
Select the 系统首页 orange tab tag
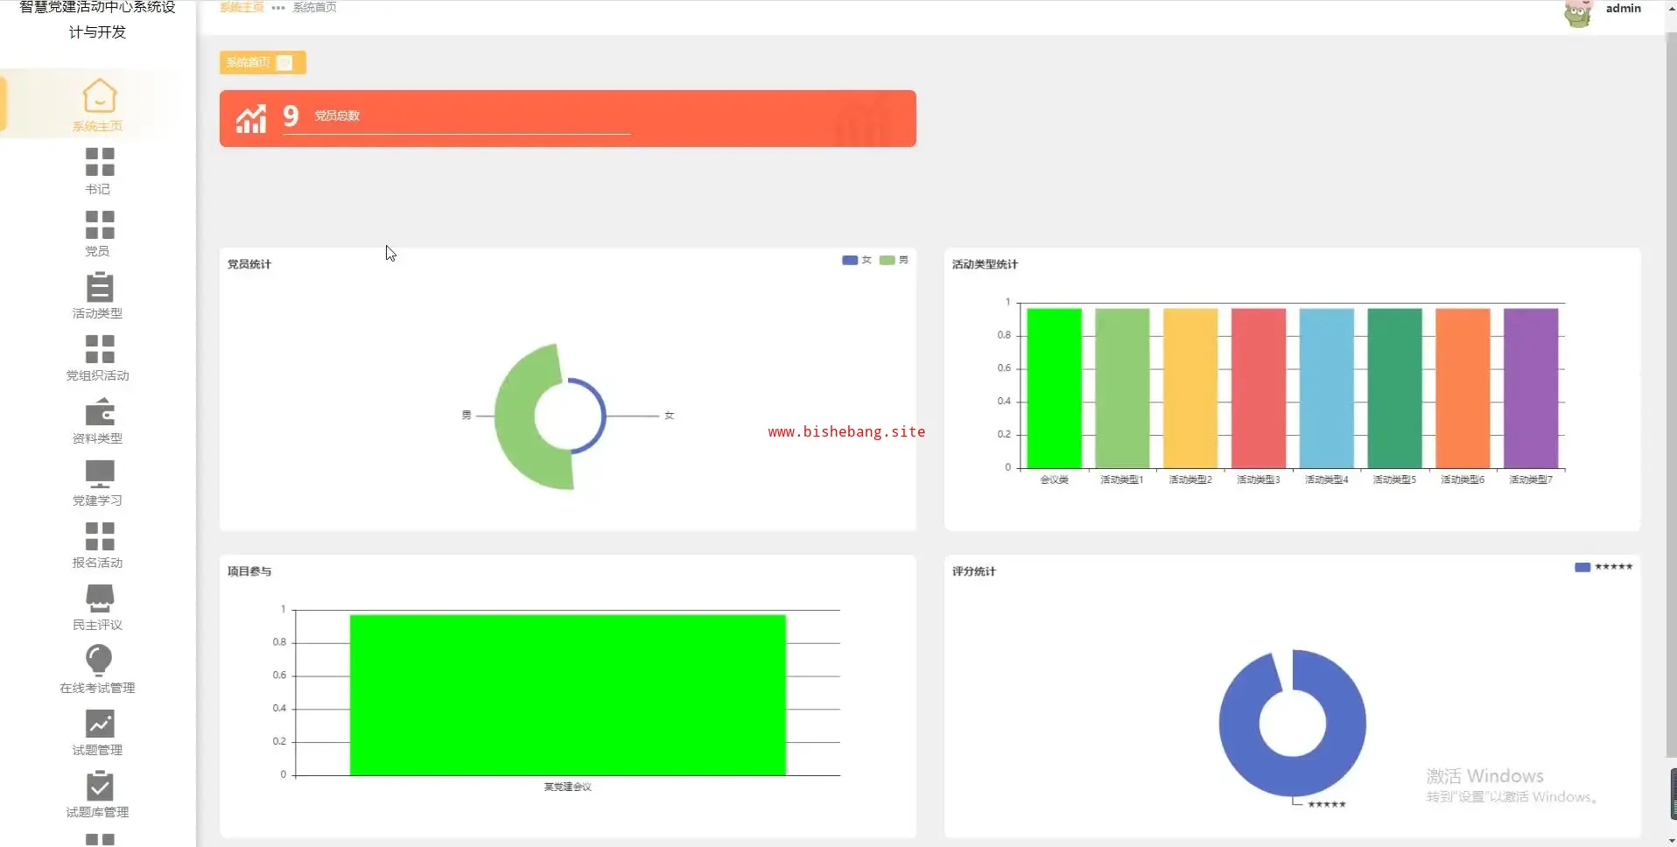[263, 62]
